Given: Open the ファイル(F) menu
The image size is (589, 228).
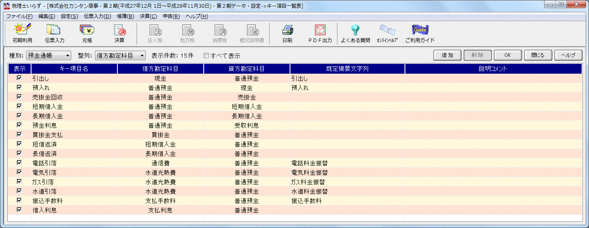Looking at the screenshot, I should (x=19, y=16).
